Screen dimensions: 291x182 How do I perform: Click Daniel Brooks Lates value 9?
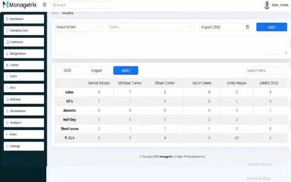pos(99,92)
